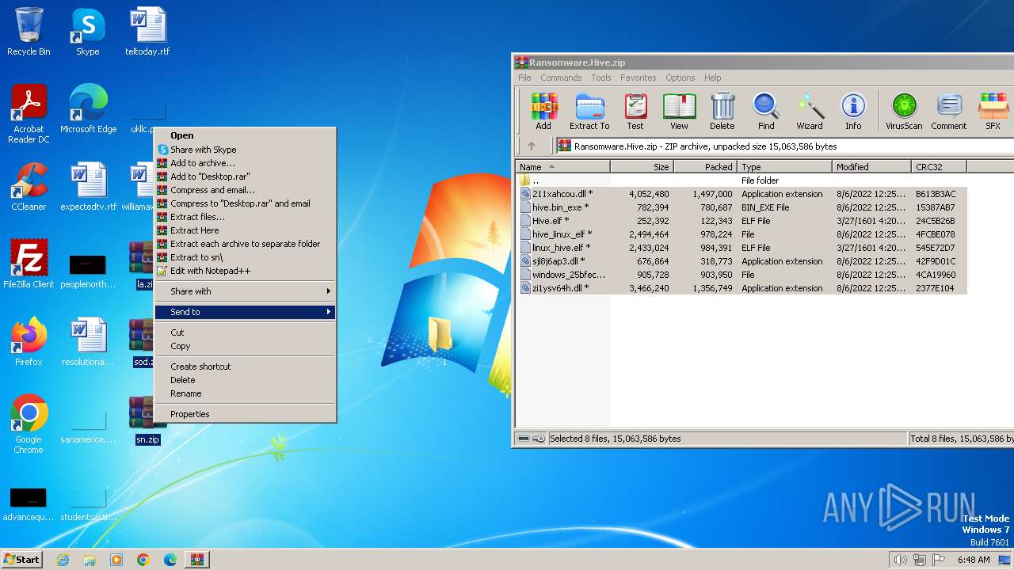Open the Favorites menu

click(x=638, y=78)
